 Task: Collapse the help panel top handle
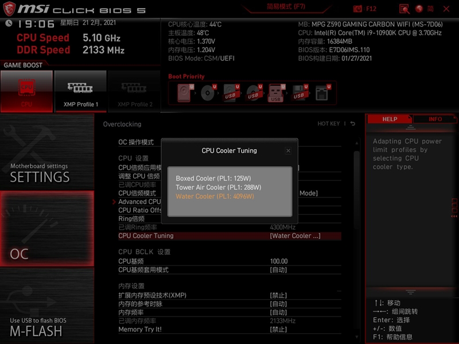(410, 127)
